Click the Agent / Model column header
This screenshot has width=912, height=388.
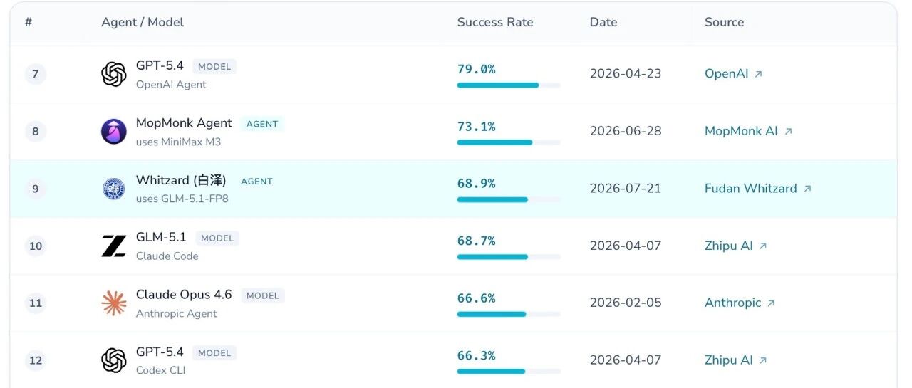[x=142, y=22]
